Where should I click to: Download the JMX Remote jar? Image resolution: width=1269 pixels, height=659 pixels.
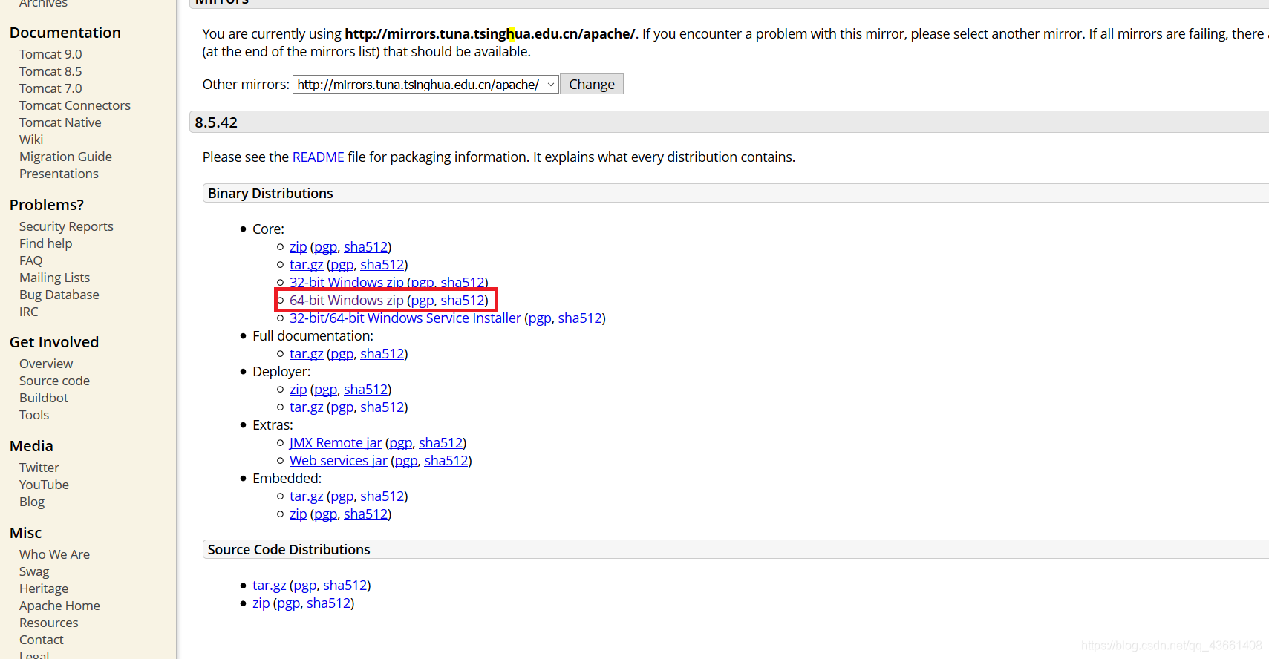point(336,443)
